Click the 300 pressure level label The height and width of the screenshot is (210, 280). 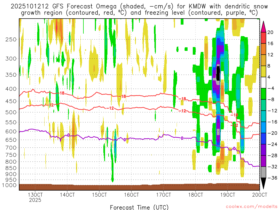click(x=11, y=59)
